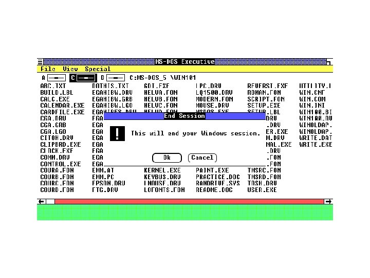The image size is (370, 278).
Task: Select drive C icon
Action: (83, 78)
